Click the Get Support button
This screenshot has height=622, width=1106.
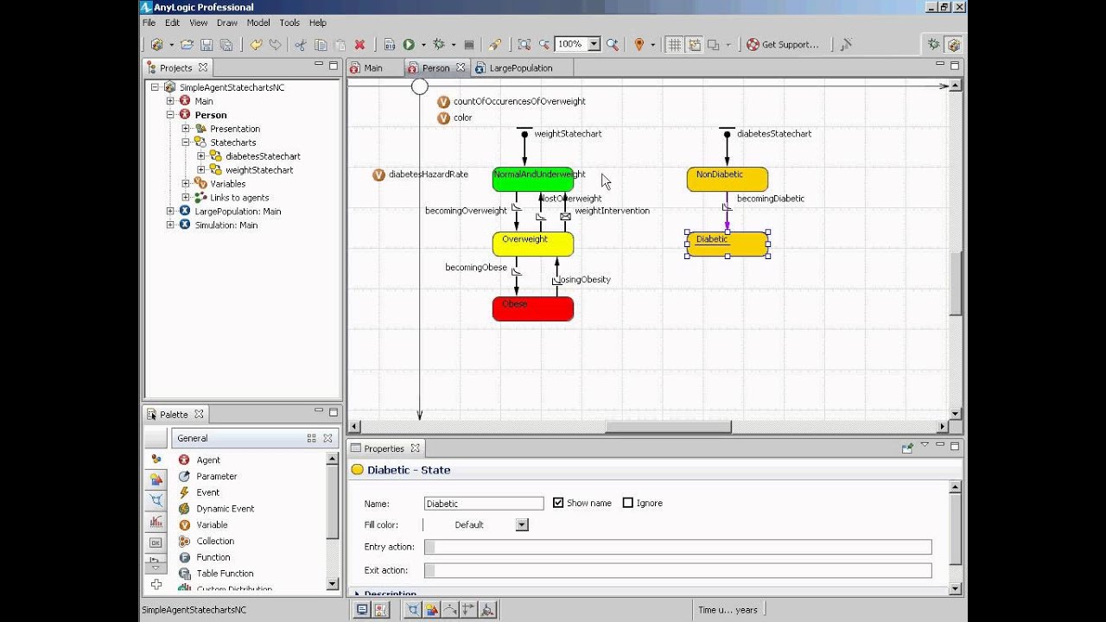(783, 44)
